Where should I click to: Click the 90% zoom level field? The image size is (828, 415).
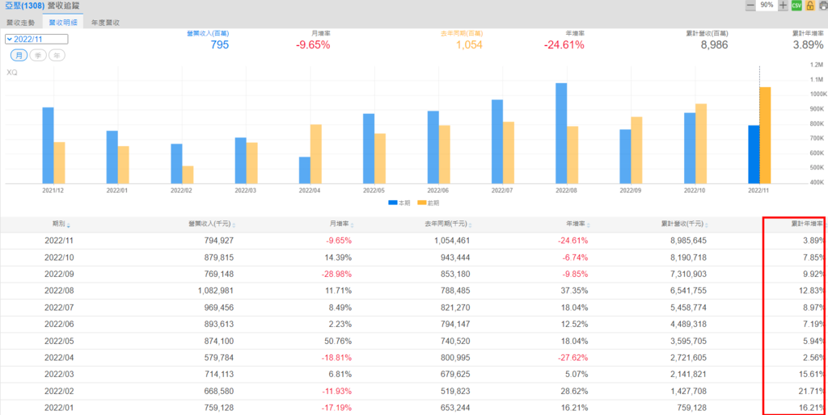click(767, 6)
